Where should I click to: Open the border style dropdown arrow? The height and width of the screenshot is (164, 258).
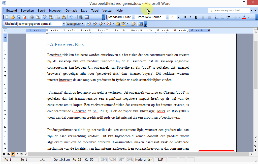coord(240,17)
